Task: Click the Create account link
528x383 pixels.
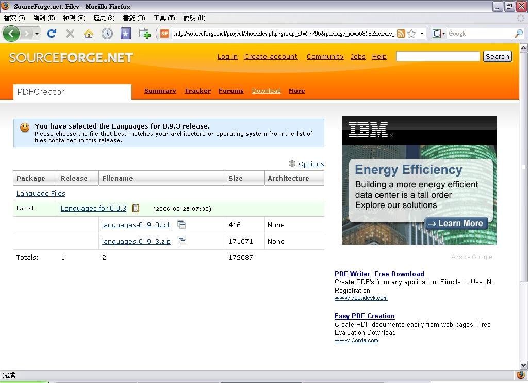Action: coord(271,57)
